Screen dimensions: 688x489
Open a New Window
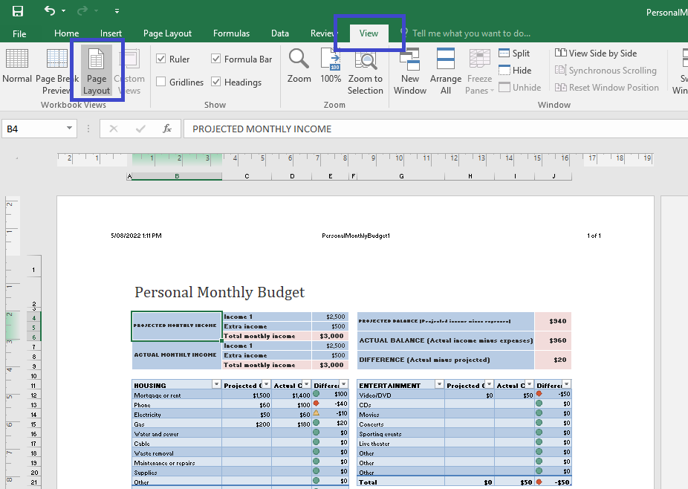point(410,71)
